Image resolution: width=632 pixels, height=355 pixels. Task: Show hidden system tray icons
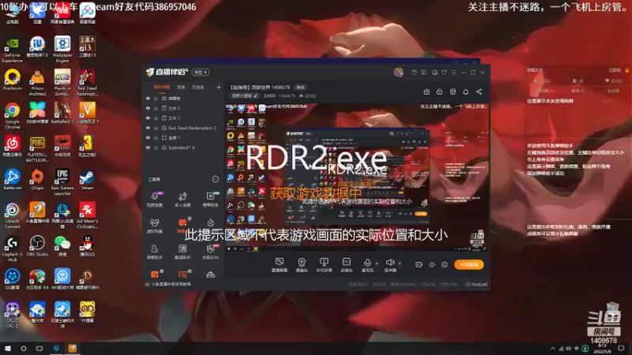[x=552, y=349]
